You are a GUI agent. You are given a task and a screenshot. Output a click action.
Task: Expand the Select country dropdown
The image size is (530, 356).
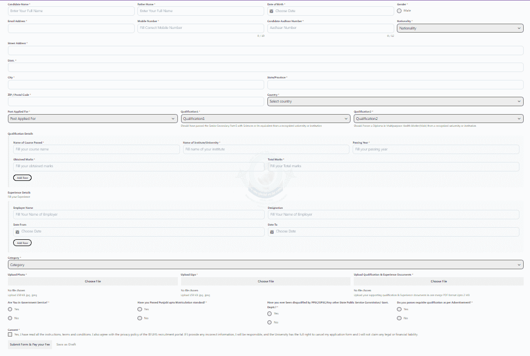pyautogui.click(x=395, y=101)
